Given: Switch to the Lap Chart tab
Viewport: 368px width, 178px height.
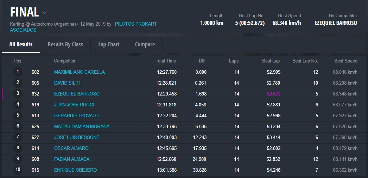Looking at the screenshot, I should pos(109,45).
